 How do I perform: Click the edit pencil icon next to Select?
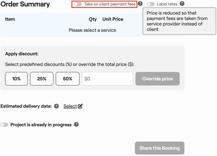click(x=80, y=106)
